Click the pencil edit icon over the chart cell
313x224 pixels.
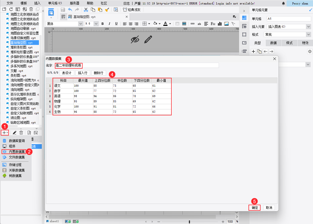click(x=148, y=39)
